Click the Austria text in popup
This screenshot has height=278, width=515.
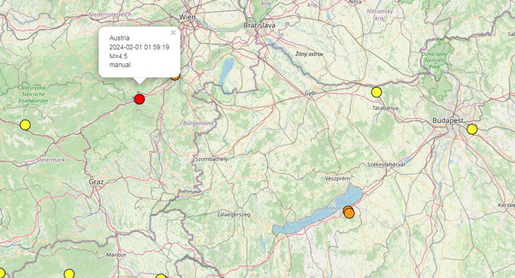click(x=119, y=38)
